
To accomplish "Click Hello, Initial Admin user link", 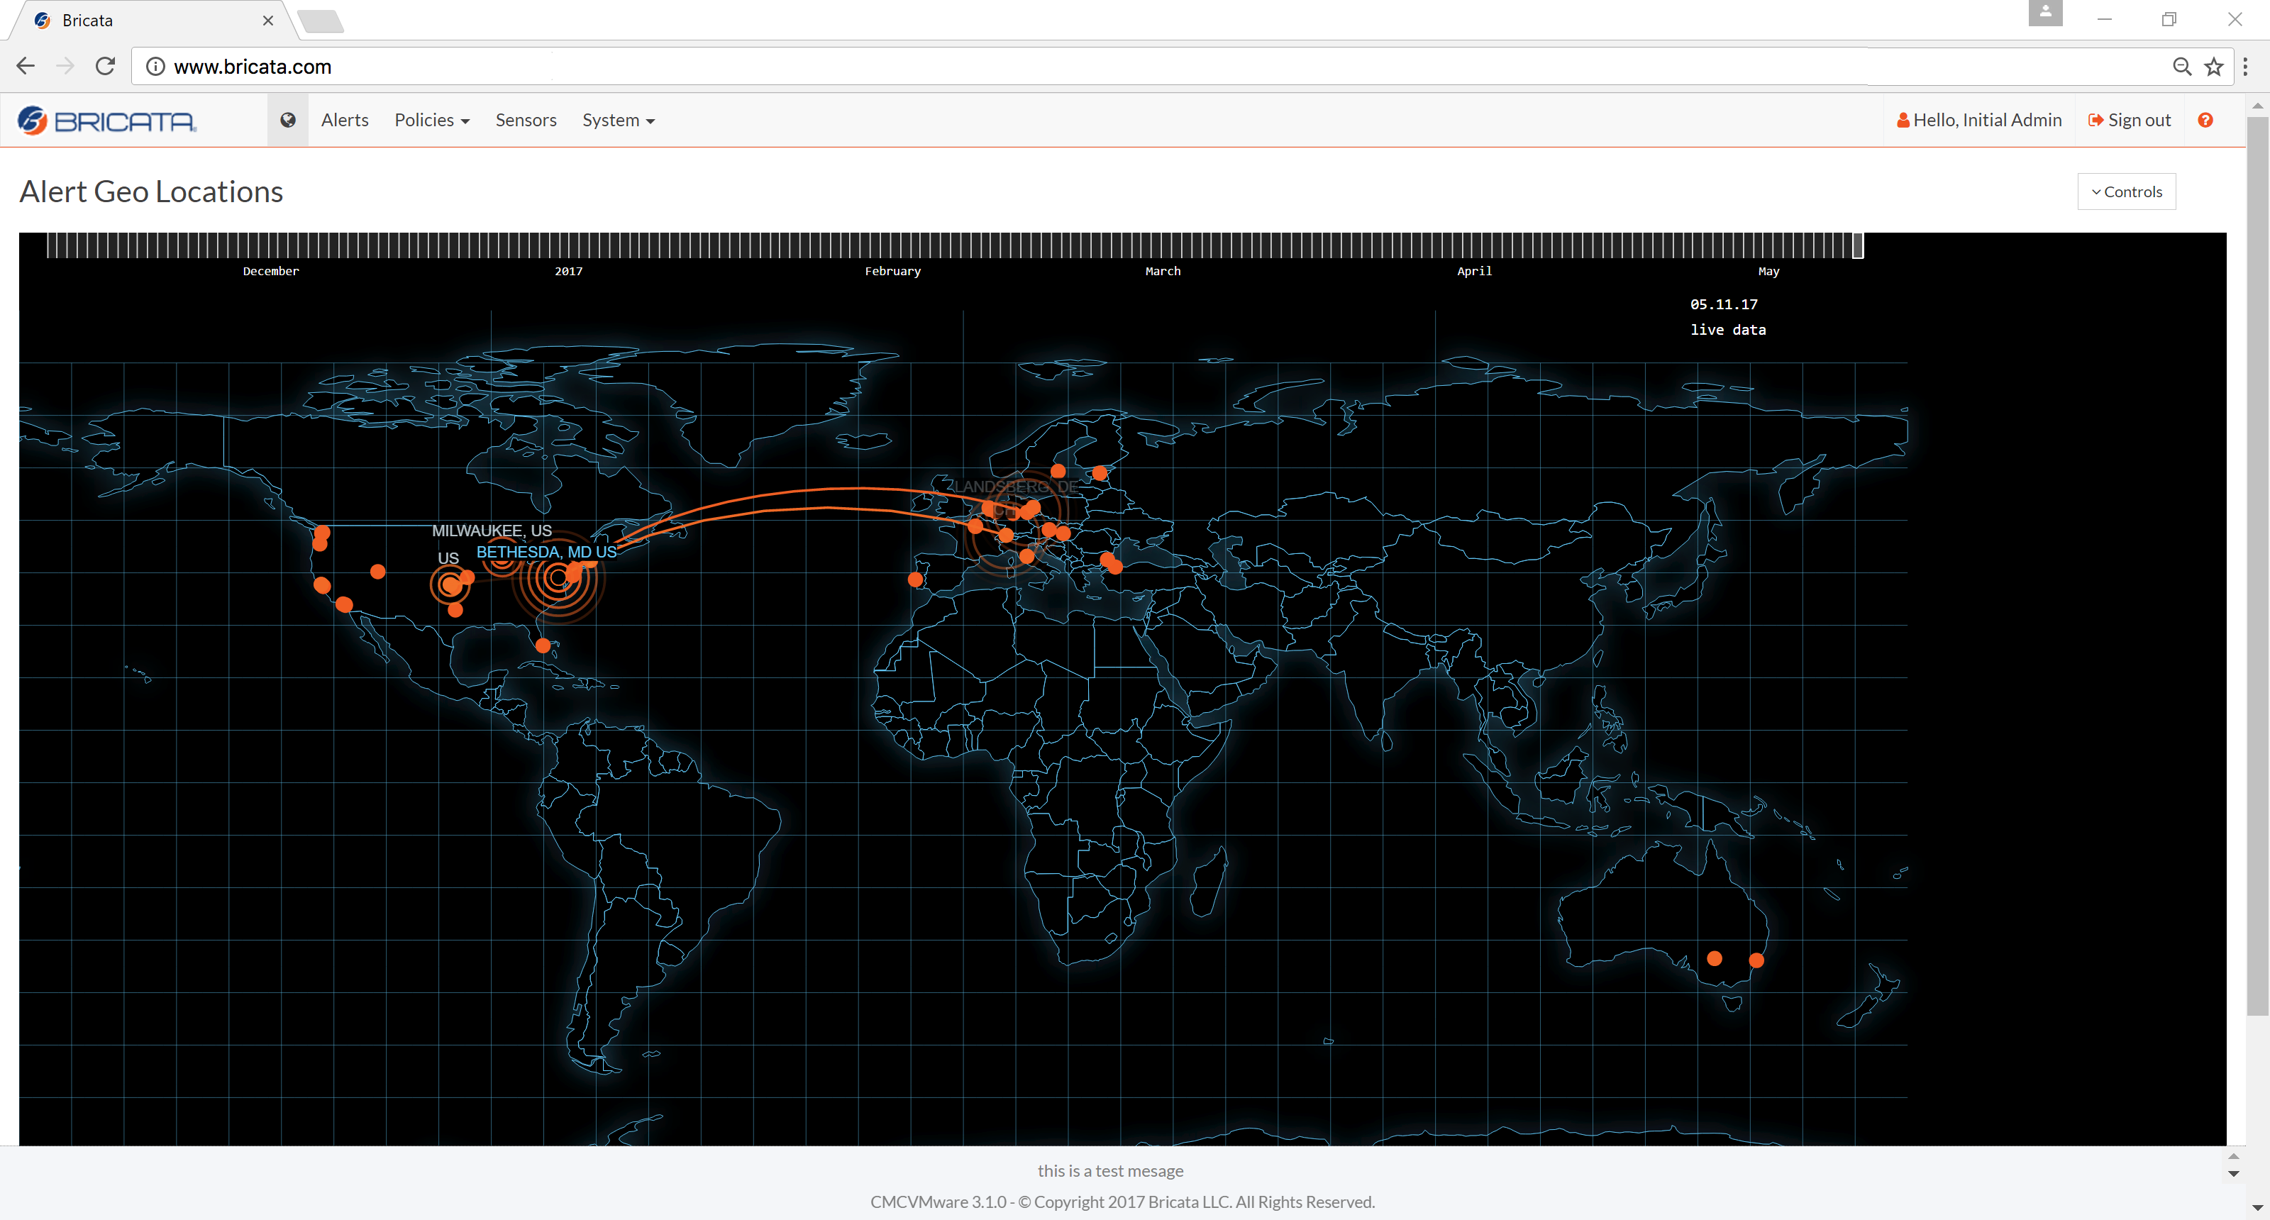I will [1978, 120].
